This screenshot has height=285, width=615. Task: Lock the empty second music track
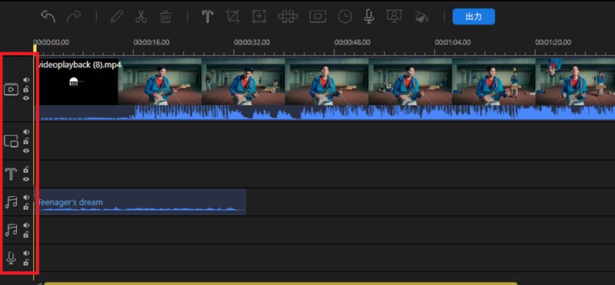26,235
